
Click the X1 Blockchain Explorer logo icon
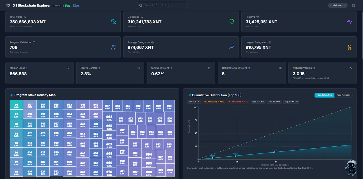tap(8, 5)
